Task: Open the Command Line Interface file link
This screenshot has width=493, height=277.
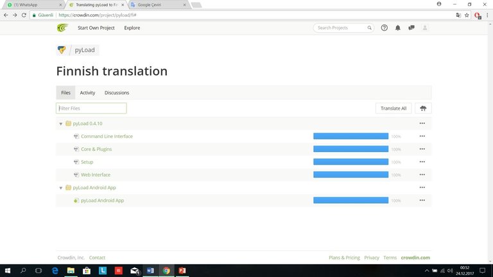Action: click(x=107, y=137)
